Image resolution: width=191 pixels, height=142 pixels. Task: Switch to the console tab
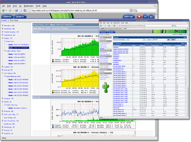click(7, 17)
